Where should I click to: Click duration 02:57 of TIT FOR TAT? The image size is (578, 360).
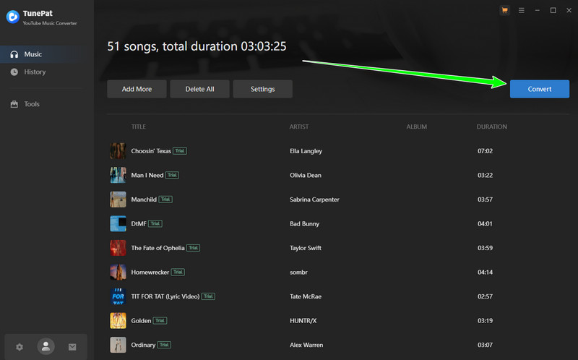pos(485,296)
